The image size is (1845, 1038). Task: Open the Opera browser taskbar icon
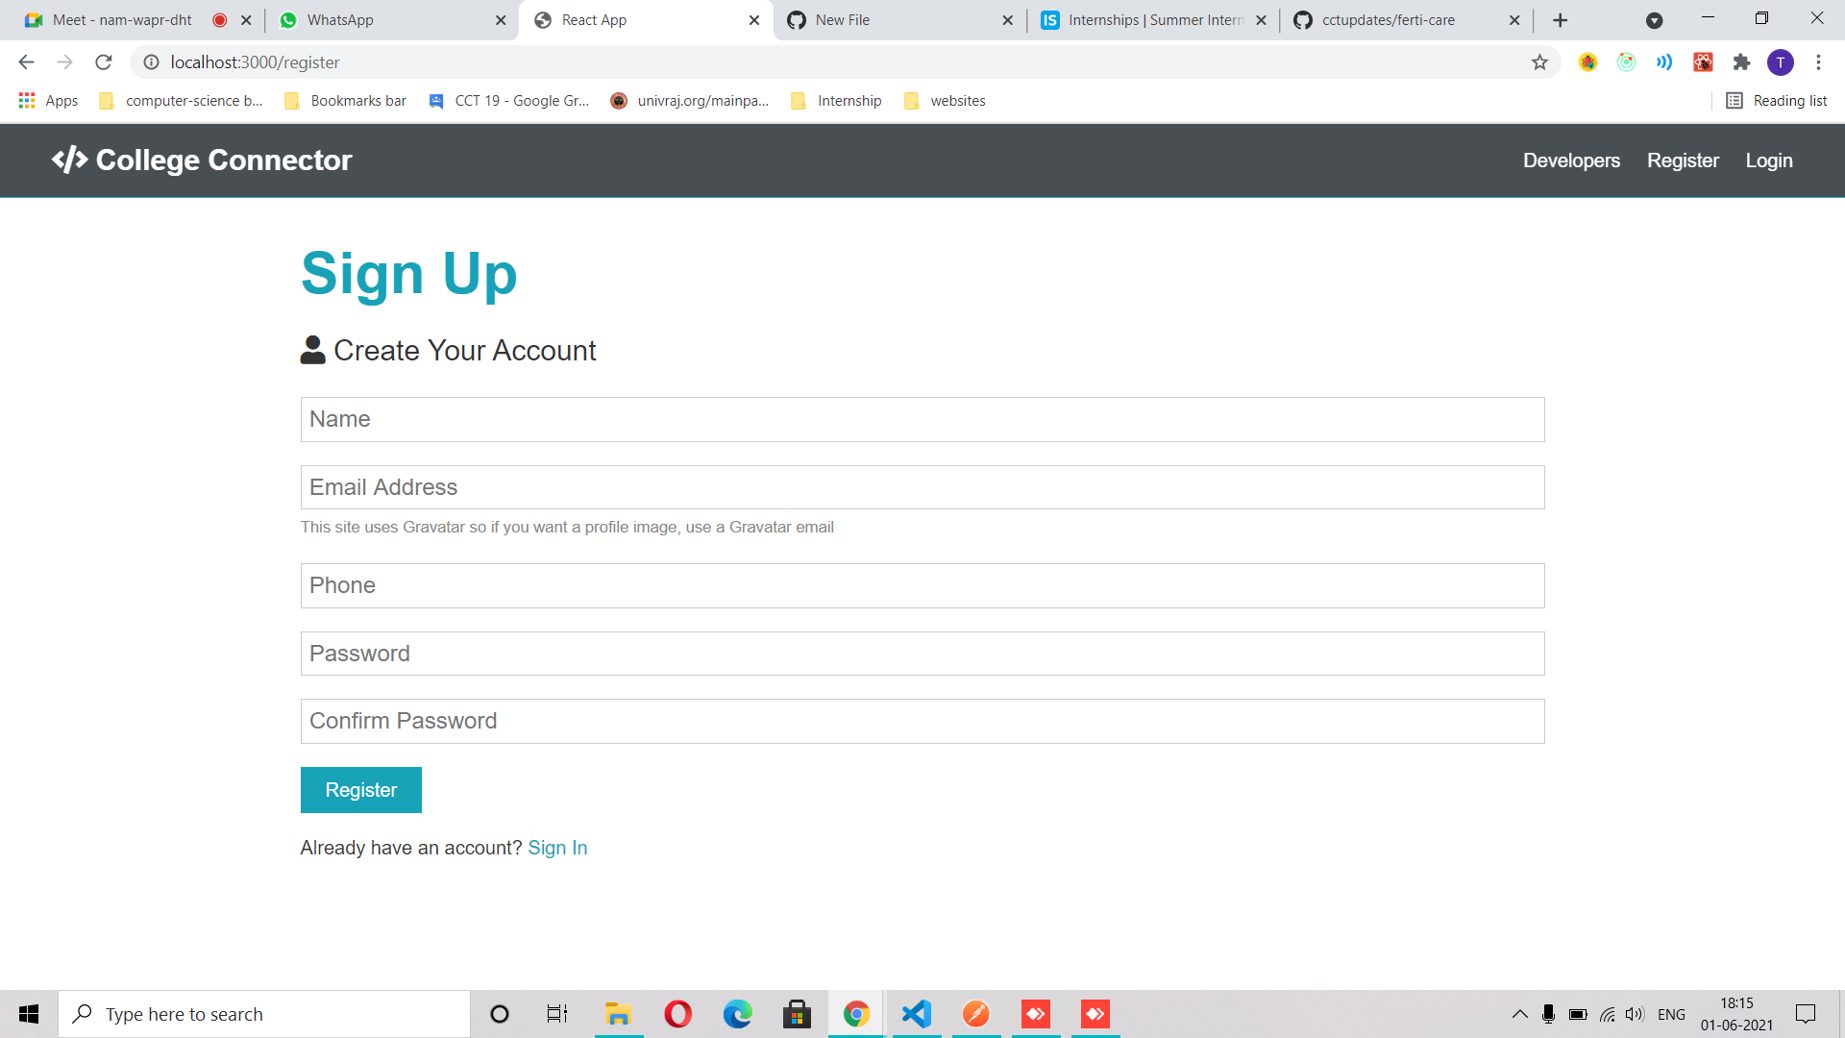coord(677,1014)
